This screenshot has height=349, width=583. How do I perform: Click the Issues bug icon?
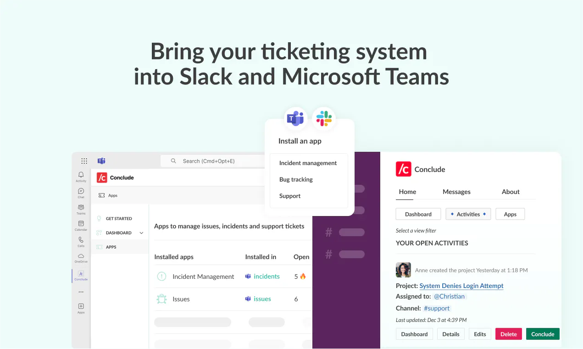[x=161, y=299]
